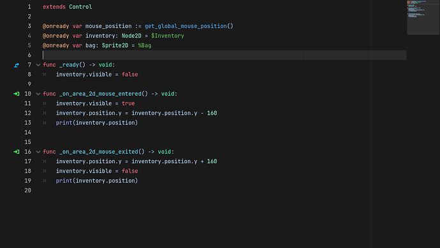Click '@onready' annotation on line 4
Viewport: 440px width, 248px height.
(56, 36)
